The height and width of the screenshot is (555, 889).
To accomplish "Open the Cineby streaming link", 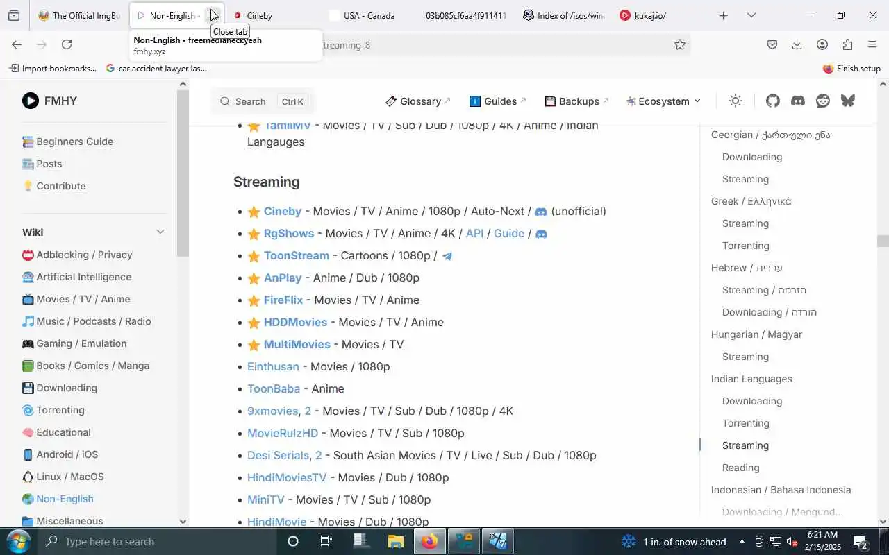I will [283, 211].
